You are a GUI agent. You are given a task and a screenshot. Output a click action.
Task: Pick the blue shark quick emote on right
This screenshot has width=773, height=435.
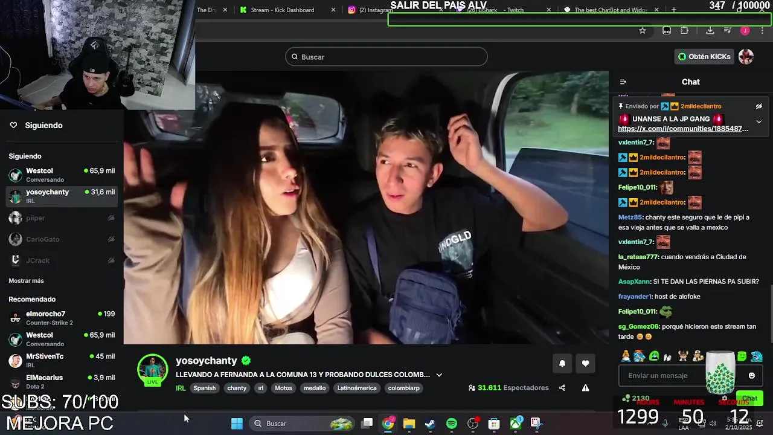click(x=757, y=356)
